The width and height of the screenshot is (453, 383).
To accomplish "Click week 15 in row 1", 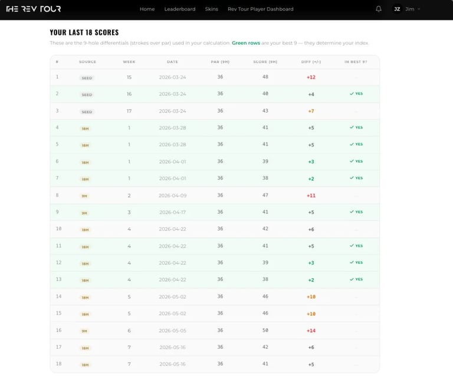I will click(x=129, y=77).
